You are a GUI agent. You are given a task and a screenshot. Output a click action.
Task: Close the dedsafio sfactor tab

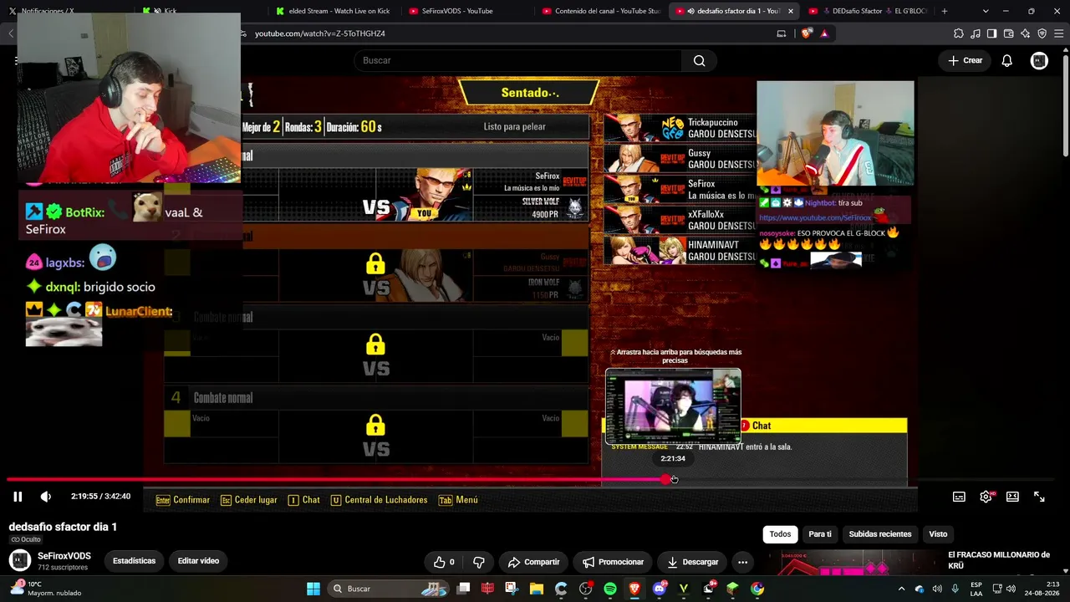pyautogui.click(x=790, y=11)
